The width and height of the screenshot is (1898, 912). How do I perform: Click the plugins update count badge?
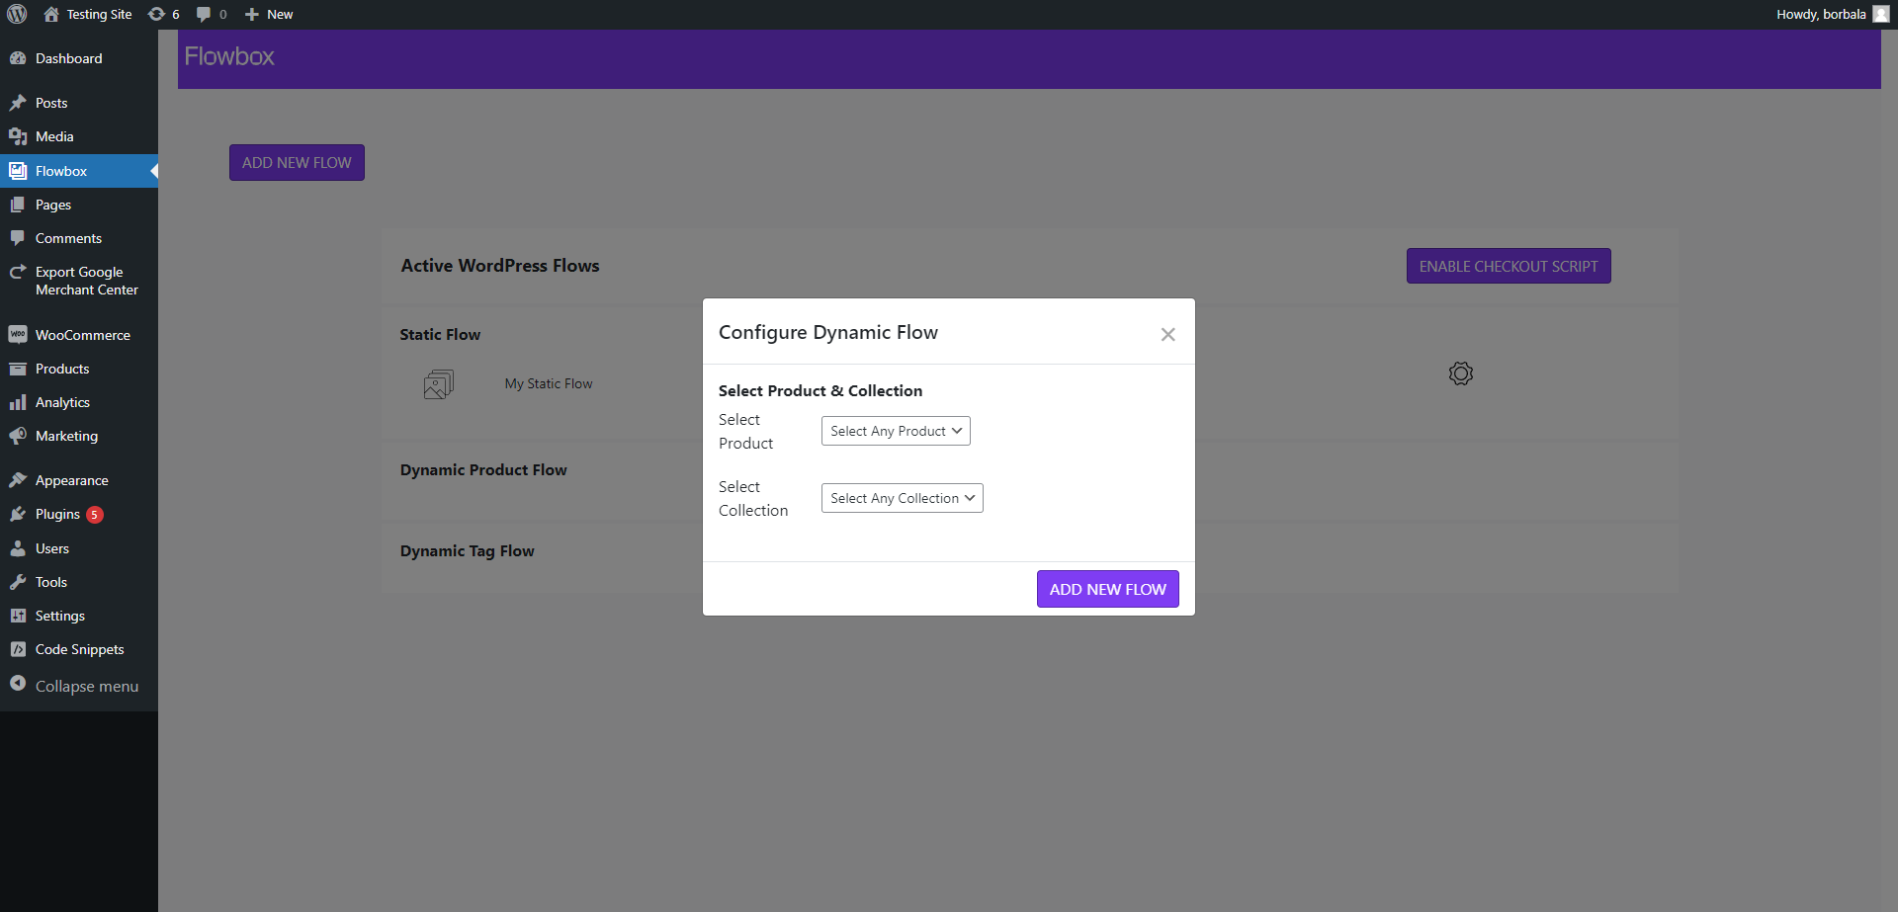[x=95, y=515]
